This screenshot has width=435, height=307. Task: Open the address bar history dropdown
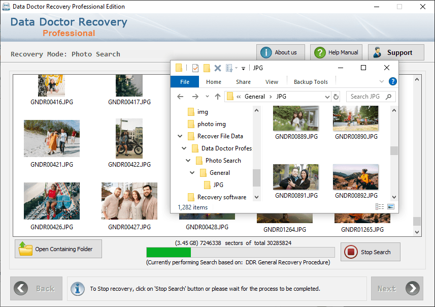coord(327,97)
